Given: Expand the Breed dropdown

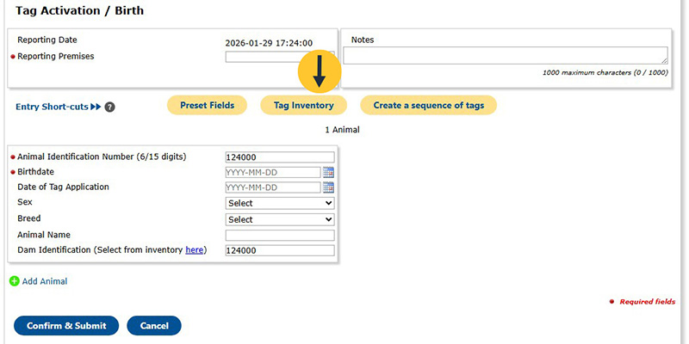Looking at the screenshot, I should [279, 219].
